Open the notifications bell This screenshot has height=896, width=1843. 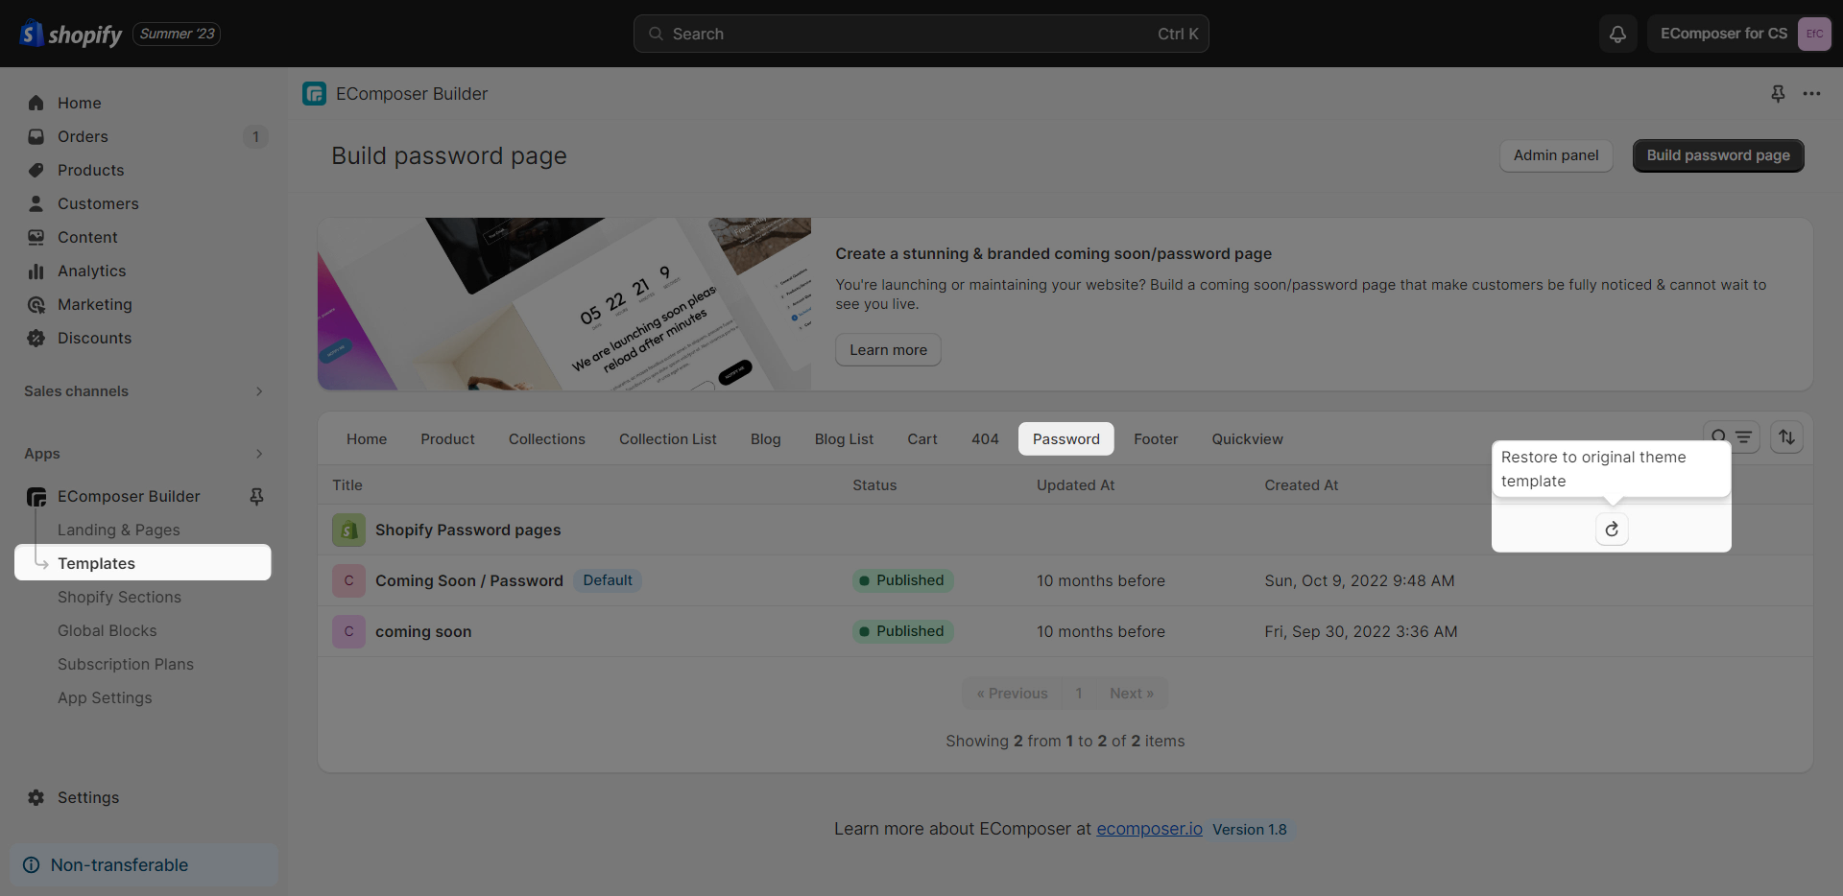click(1617, 34)
